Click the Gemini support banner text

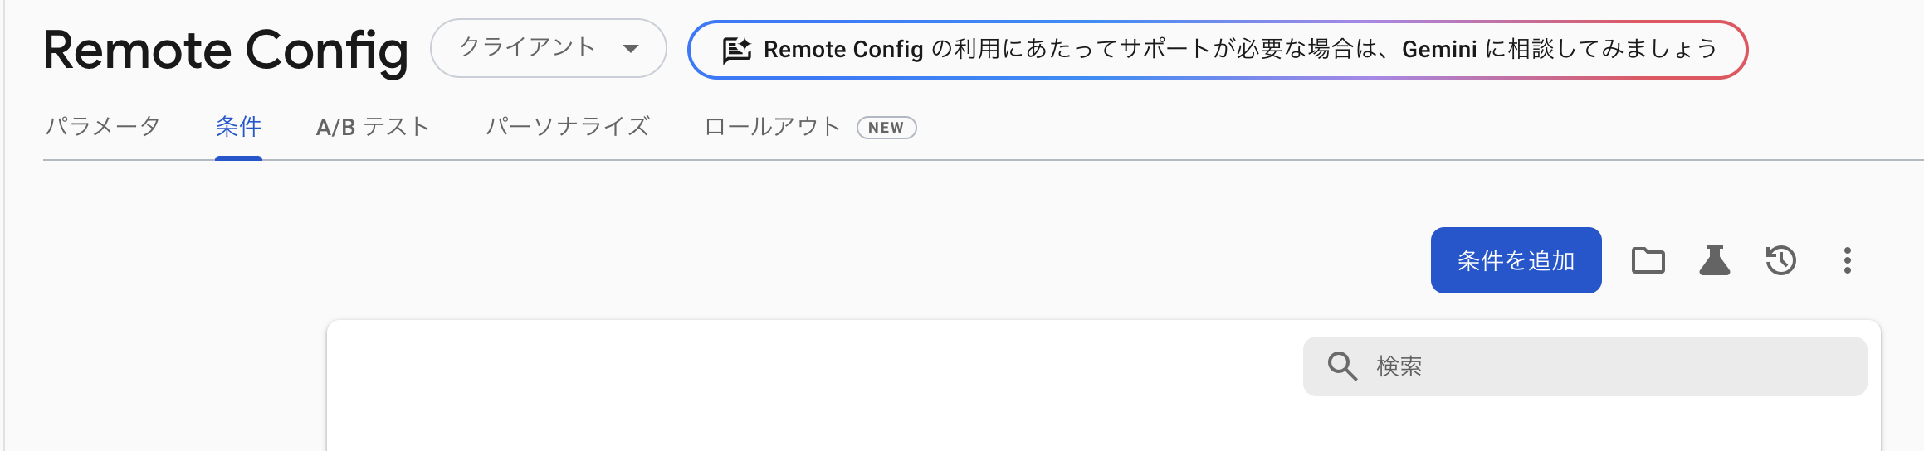click(1240, 50)
